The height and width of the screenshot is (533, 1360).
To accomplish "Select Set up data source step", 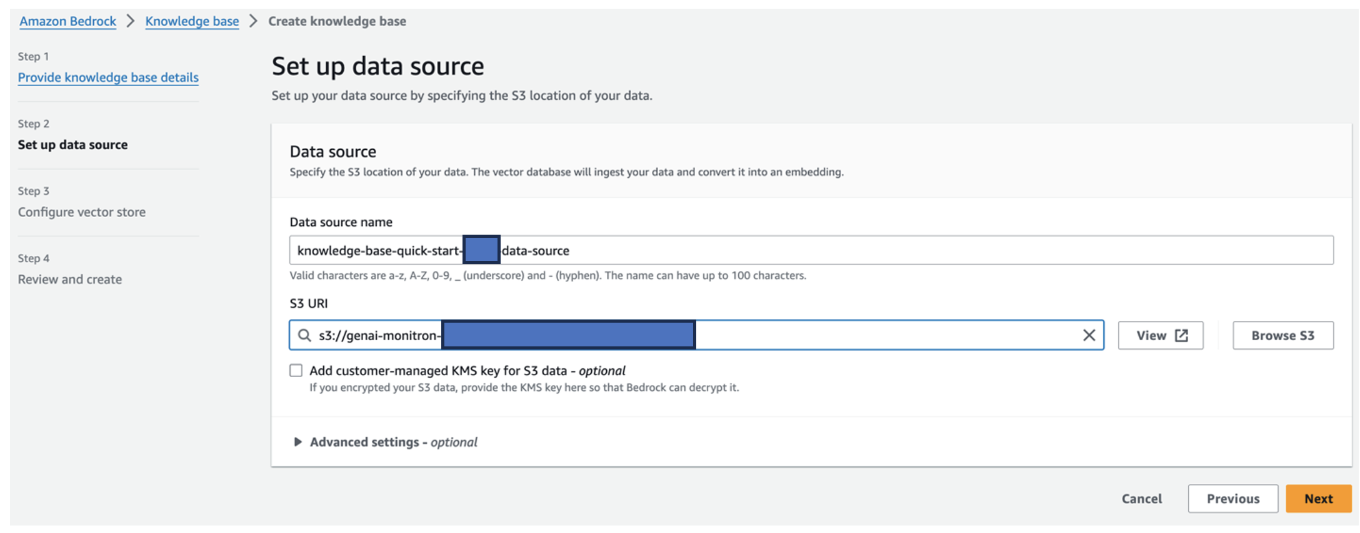I will click(72, 145).
